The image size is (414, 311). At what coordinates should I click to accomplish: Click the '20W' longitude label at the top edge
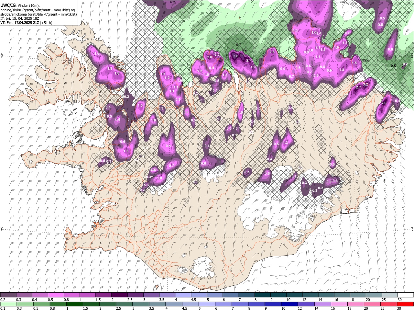tap(172, 2)
